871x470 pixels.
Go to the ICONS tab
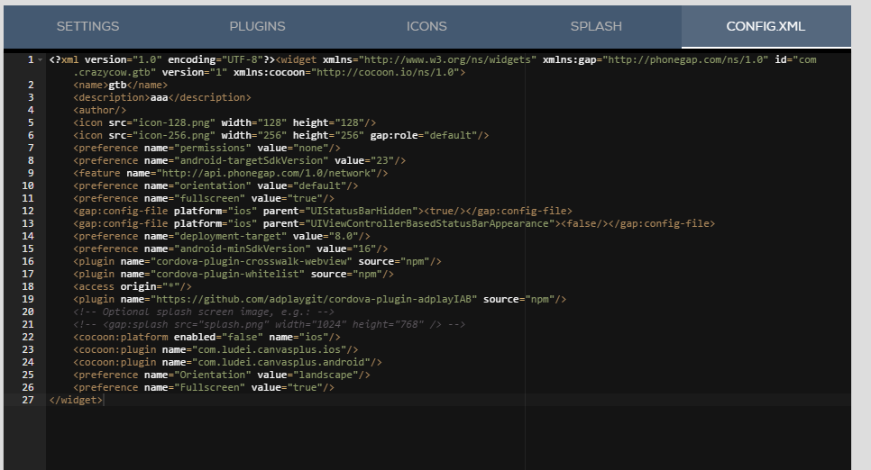click(426, 26)
